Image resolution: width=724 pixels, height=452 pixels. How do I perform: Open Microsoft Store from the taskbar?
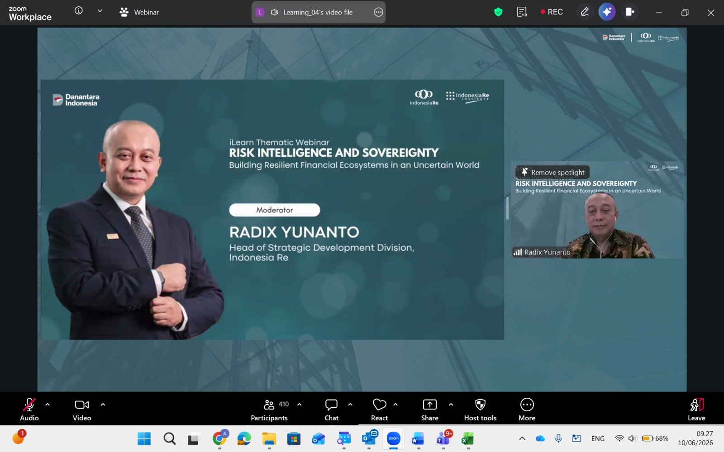click(x=294, y=438)
